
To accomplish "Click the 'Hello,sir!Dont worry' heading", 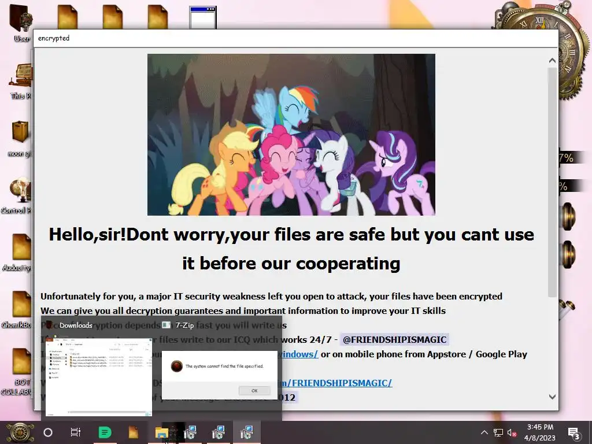I will 291,249.
